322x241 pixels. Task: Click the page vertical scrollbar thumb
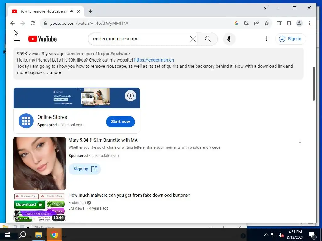click(x=314, y=84)
